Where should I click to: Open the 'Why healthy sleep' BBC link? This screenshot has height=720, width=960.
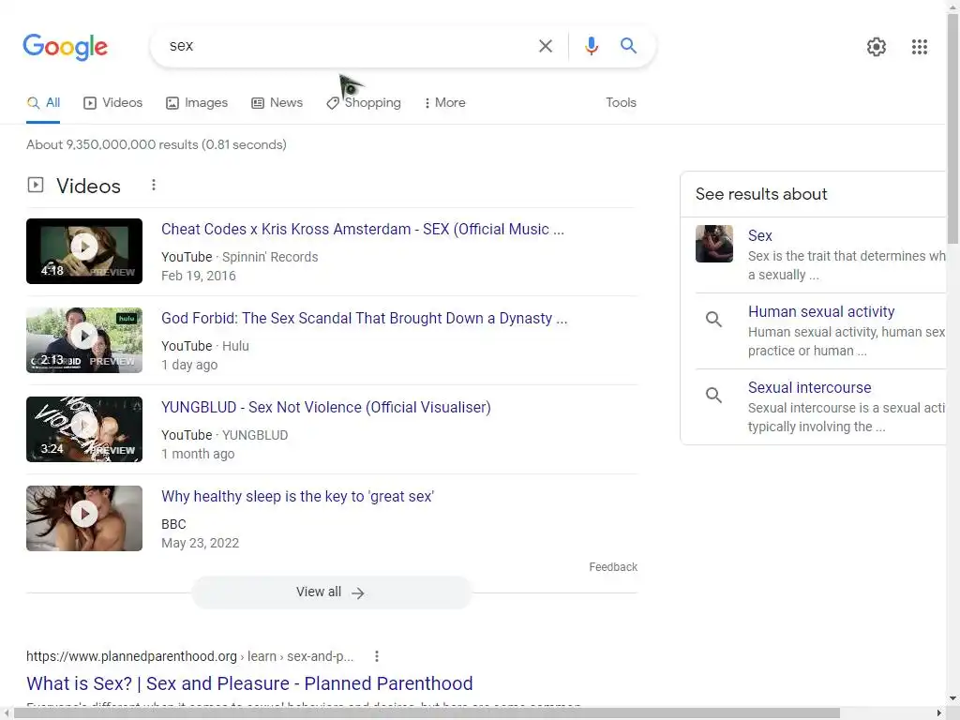(297, 497)
